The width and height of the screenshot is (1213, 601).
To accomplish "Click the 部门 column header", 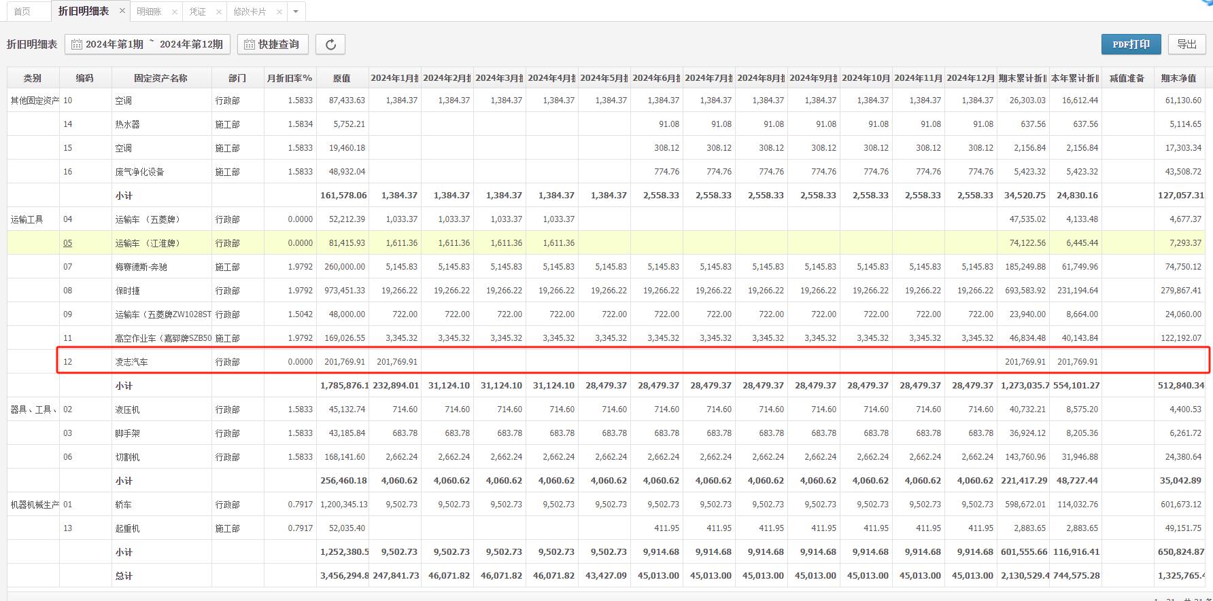I will (x=237, y=78).
